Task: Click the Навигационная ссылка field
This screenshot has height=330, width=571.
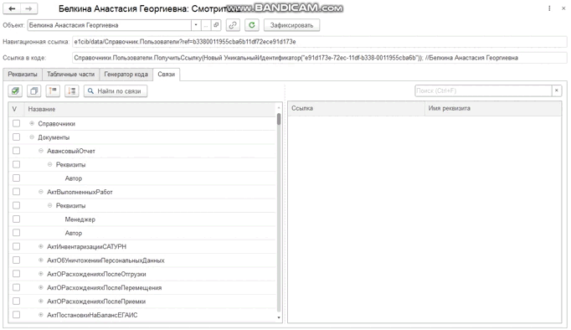Action: click(319, 42)
